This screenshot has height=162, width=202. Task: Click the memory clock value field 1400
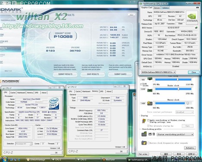(x=143, y=103)
